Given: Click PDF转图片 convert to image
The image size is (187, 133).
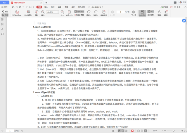Looking at the screenshot, I should (x=28, y=13).
